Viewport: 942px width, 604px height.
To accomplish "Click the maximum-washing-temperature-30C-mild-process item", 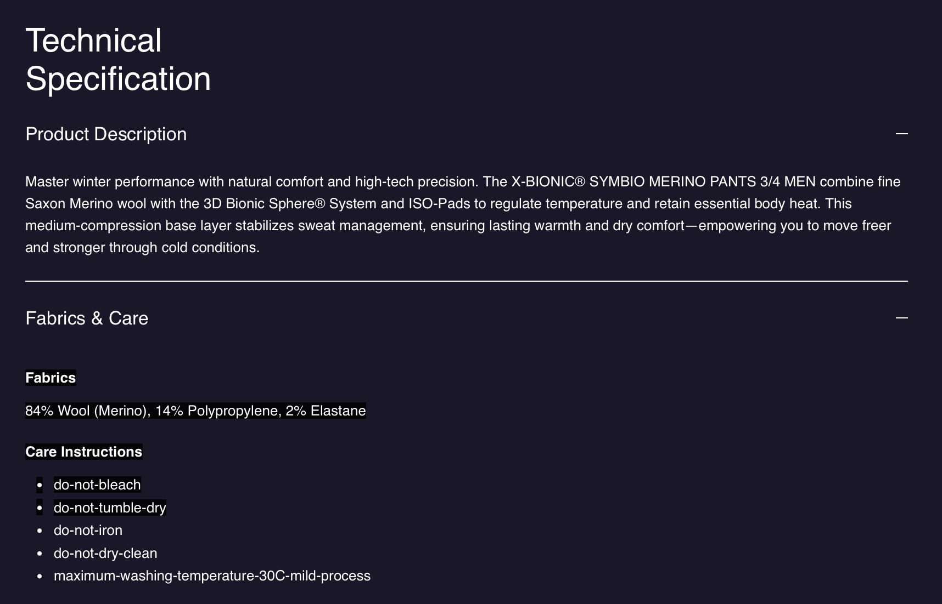I will 212,575.
